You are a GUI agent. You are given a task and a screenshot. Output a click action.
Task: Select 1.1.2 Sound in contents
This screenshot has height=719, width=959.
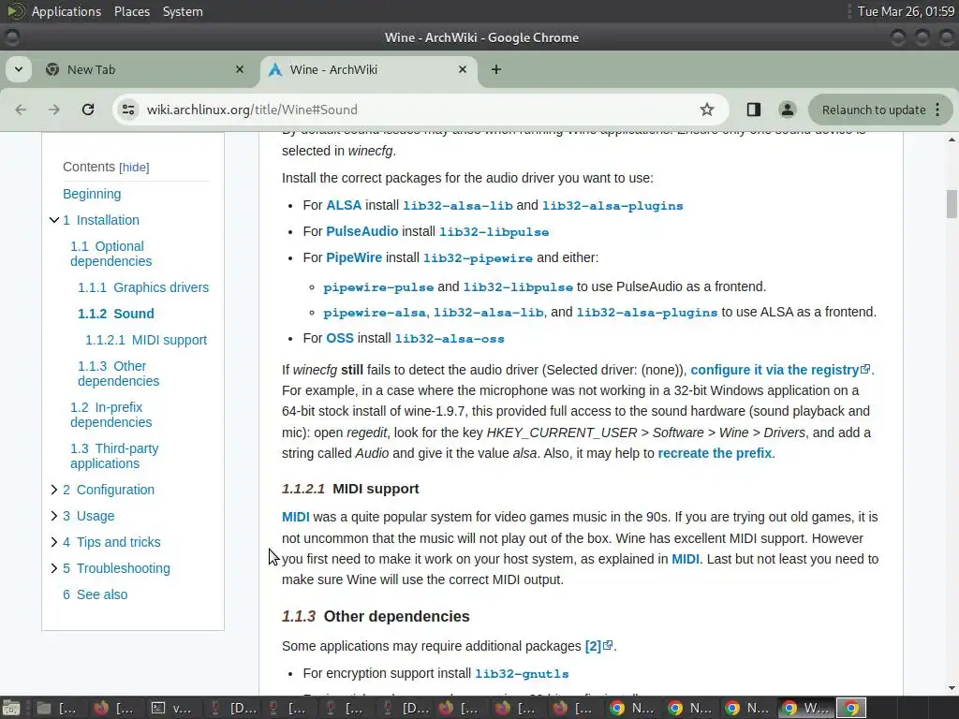click(115, 314)
